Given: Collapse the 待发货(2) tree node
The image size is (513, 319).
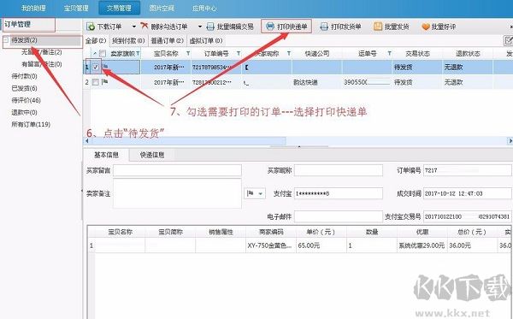Looking at the screenshot, I should pyautogui.click(x=6, y=40).
